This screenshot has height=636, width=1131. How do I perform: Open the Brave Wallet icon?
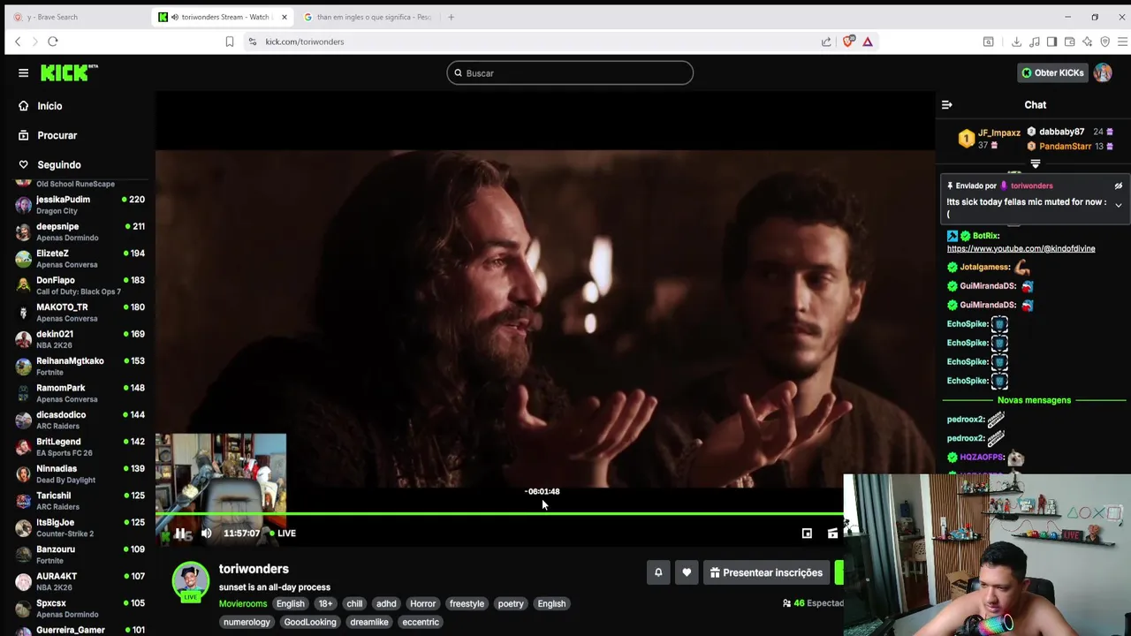(1069, 42)
